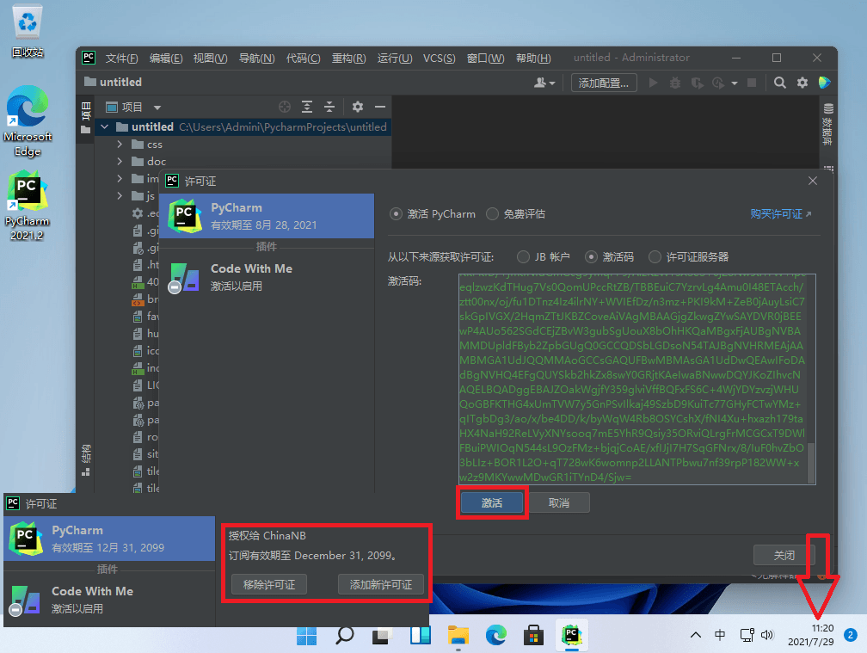Expand the css folder

pyautogui.click(x=120, y=145)
